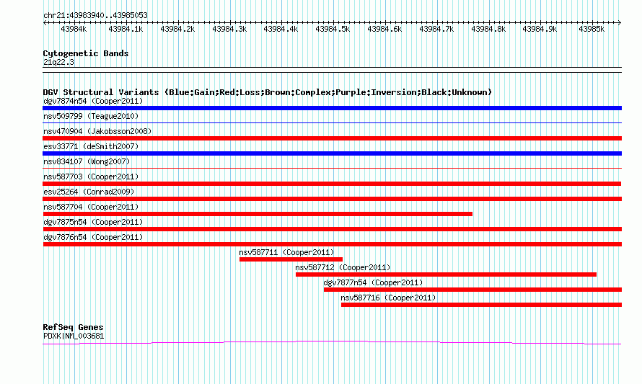Click the 43984.3k ruler tick label
The height and width of the screenshot is (384, 642).
(x=229, y=29)
